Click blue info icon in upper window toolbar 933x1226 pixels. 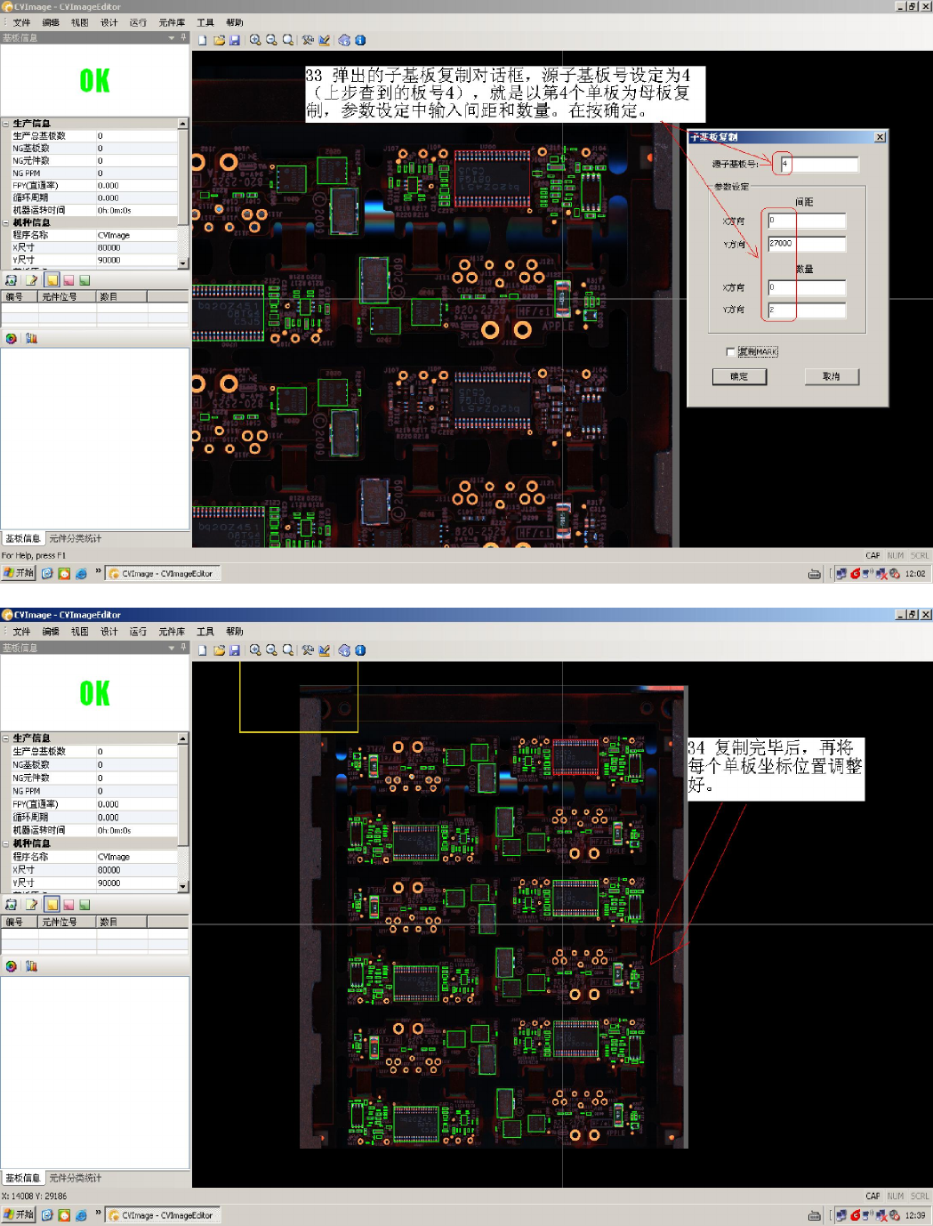pyautogui.click(x=360, y=40)
